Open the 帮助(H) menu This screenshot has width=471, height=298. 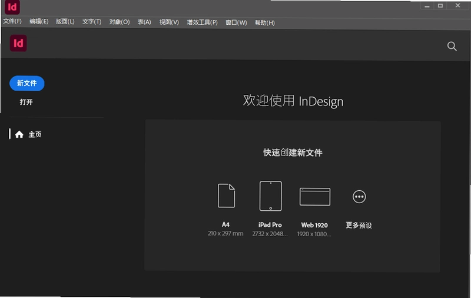pyautogui.click(x=264, y=23)
